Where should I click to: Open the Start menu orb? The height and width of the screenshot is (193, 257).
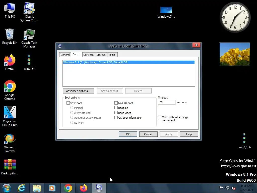pos(7,188)
